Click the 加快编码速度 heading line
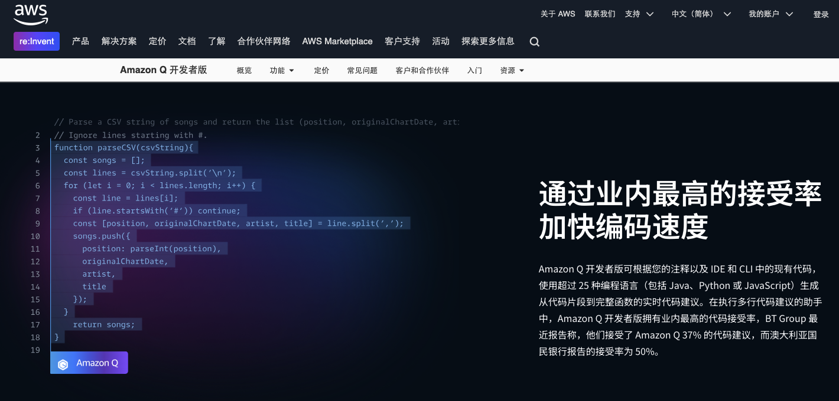The height and width of the screenshot is (401, 839). pos(623,227)
